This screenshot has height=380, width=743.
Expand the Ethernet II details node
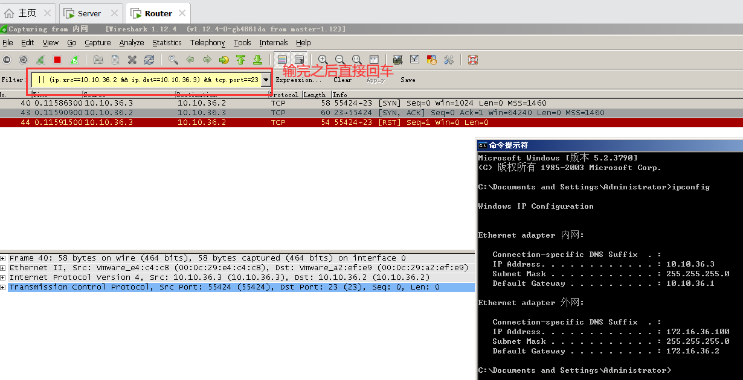tap(3, 268)
